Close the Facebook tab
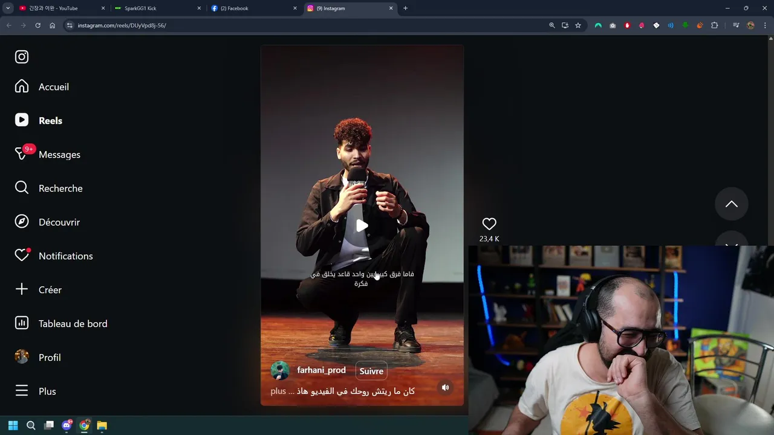Viewport: 774px width, 435px height. [x=295, y=8]
